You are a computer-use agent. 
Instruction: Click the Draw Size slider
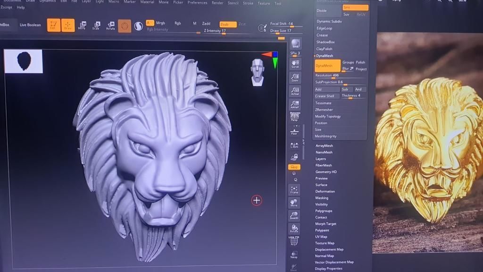click(x=286, y=31)
